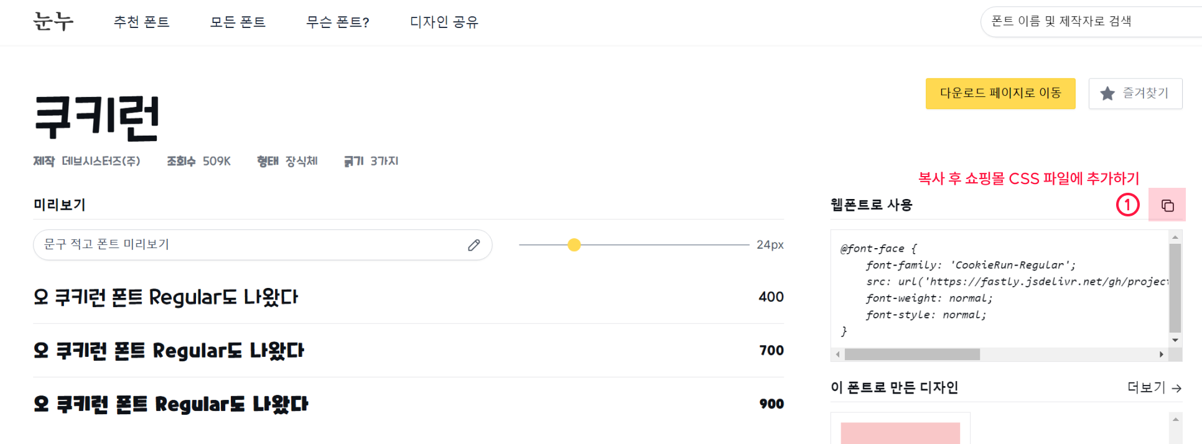Open 디자인 공유 page
Image resolution: width=1202 pixels, height=444 pixels.
coord(444,22)
